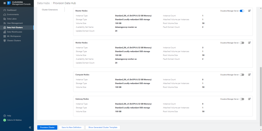Disable Cloudera Manager Server on Master Nodes
The image size is (262, 131).
242,11
